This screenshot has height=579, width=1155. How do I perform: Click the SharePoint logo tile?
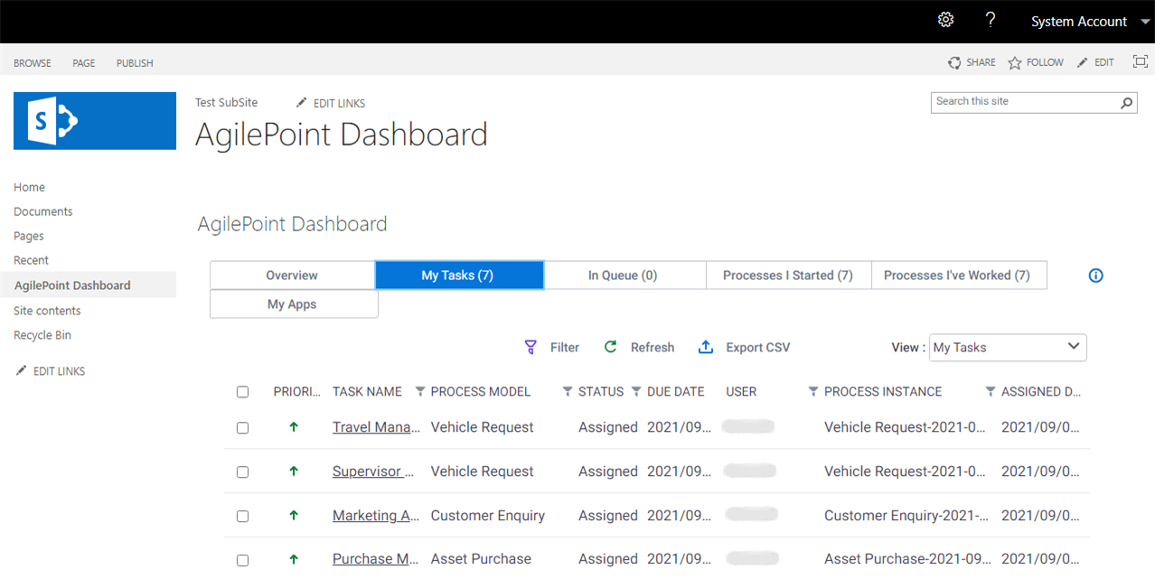pos(95,120)
